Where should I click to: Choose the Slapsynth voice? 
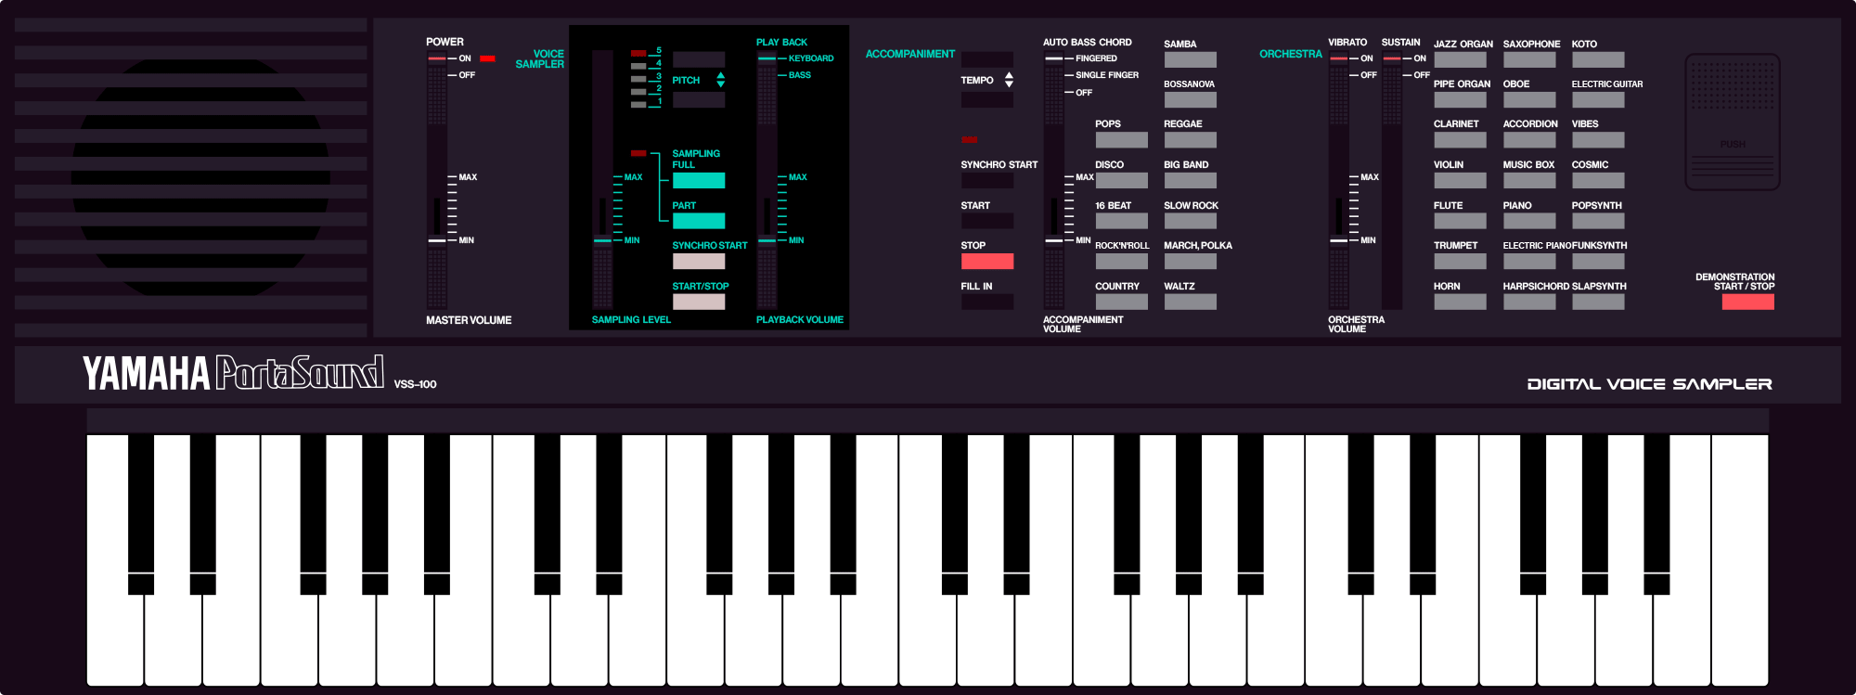pos(1598,302)
